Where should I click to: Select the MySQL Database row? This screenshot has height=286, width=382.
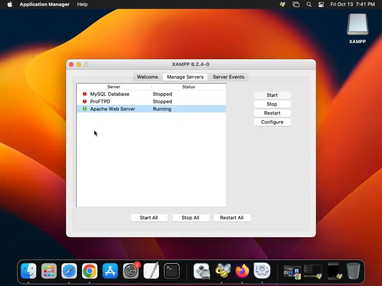[x=151, y=94]
